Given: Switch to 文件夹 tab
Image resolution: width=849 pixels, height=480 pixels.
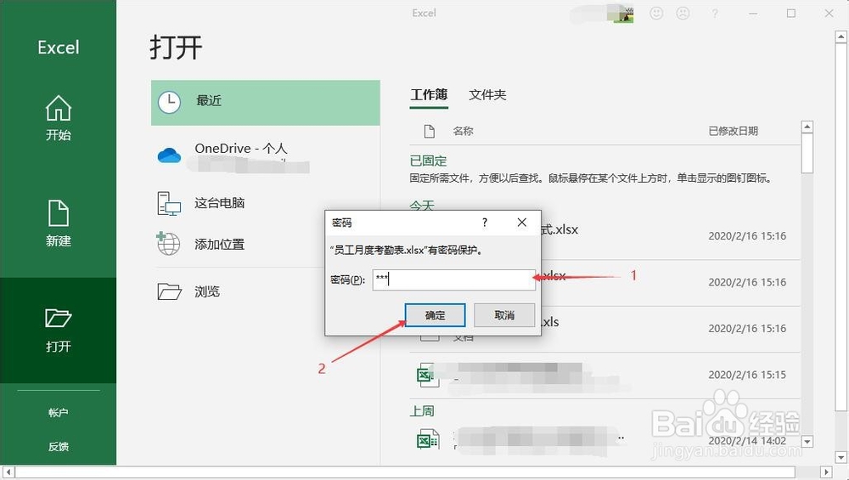Looking at the screenshot, I should click(x=487, y=95).
